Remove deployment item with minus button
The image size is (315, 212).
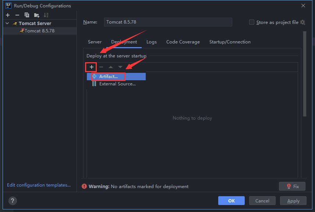pyautogui.click(x=101, y=67)
